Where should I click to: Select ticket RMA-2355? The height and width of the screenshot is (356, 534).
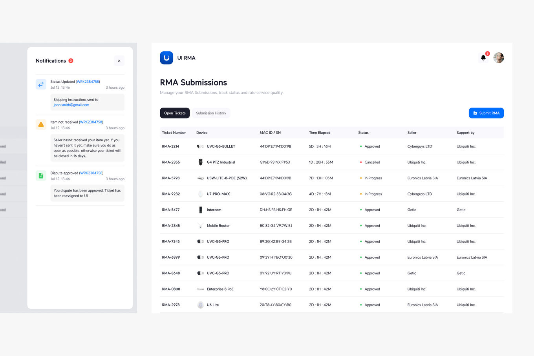[171, 162]
